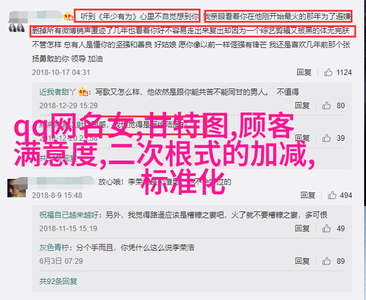The width and height of the screenshot is (366, 300).
Task: Like the comment with 494 likes
Action: coord(332,195)
